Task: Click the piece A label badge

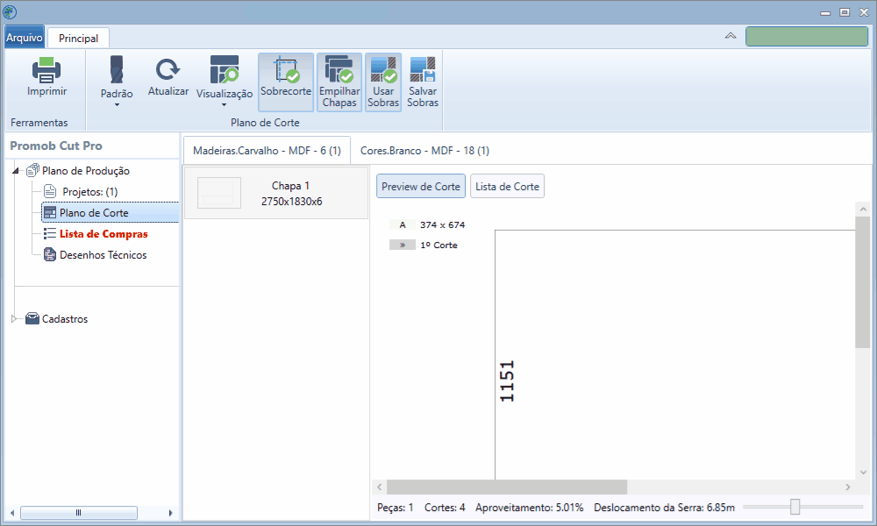Action: (403, 224)
